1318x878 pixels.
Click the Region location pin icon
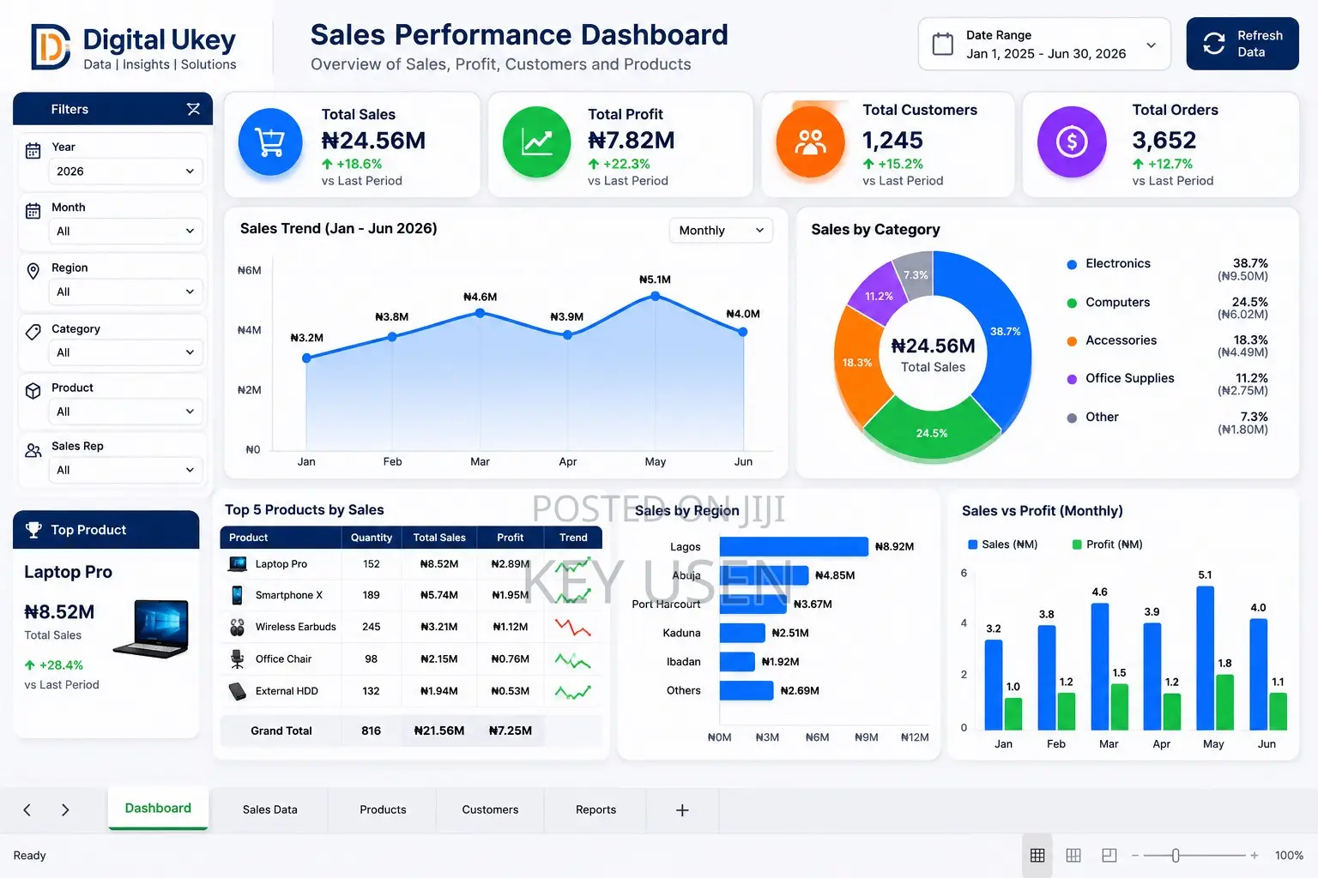[33, 272]
